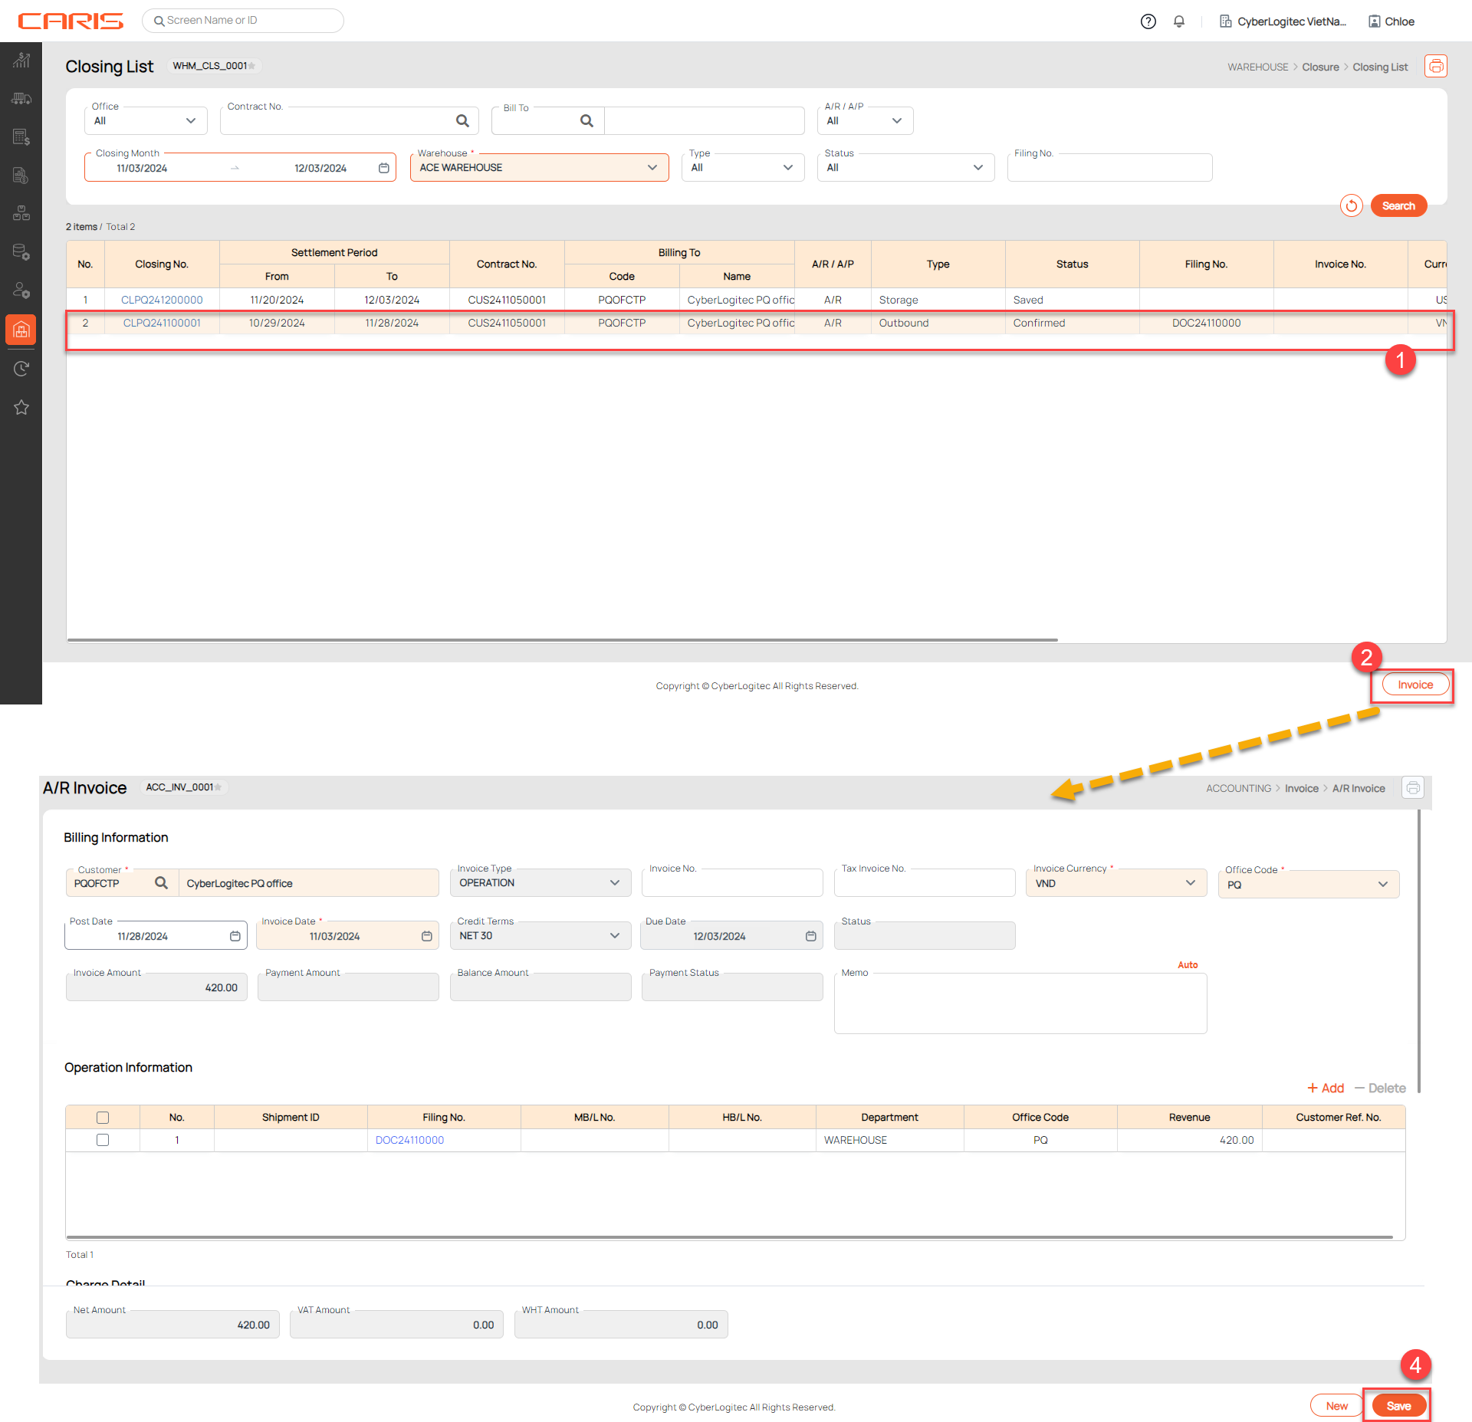Viewport: 1472px width, 1422px height.
Task: Click the print icon beside Closing List breadcrumb
Action: pos(1435,67)
